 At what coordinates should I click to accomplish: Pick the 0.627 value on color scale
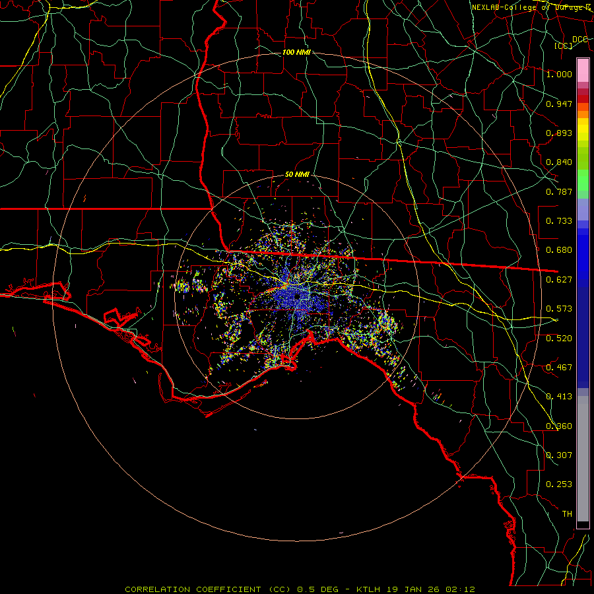coord(559,280)
